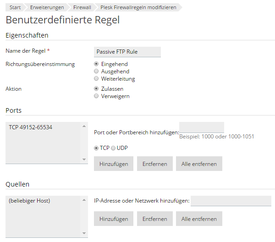
Task: Select the TCP 49152-65534 port entry
Action: 31,127
